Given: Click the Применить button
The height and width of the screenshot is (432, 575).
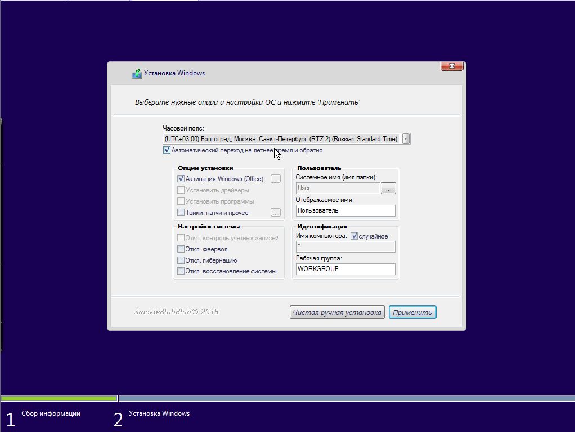Looking at the screenshot, I should pos(412,312).
